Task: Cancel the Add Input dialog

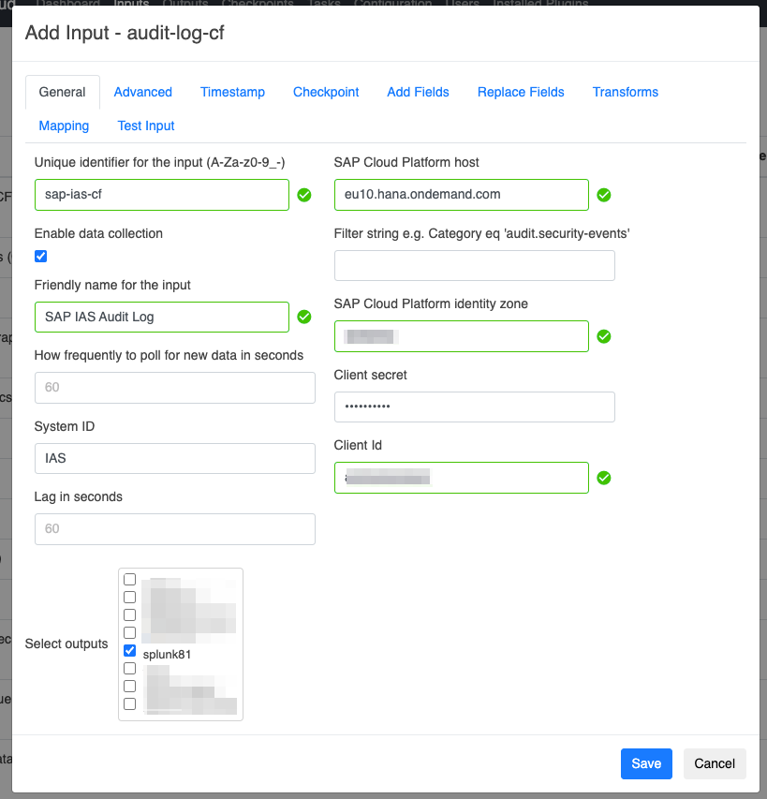Action: pos(714,763)
